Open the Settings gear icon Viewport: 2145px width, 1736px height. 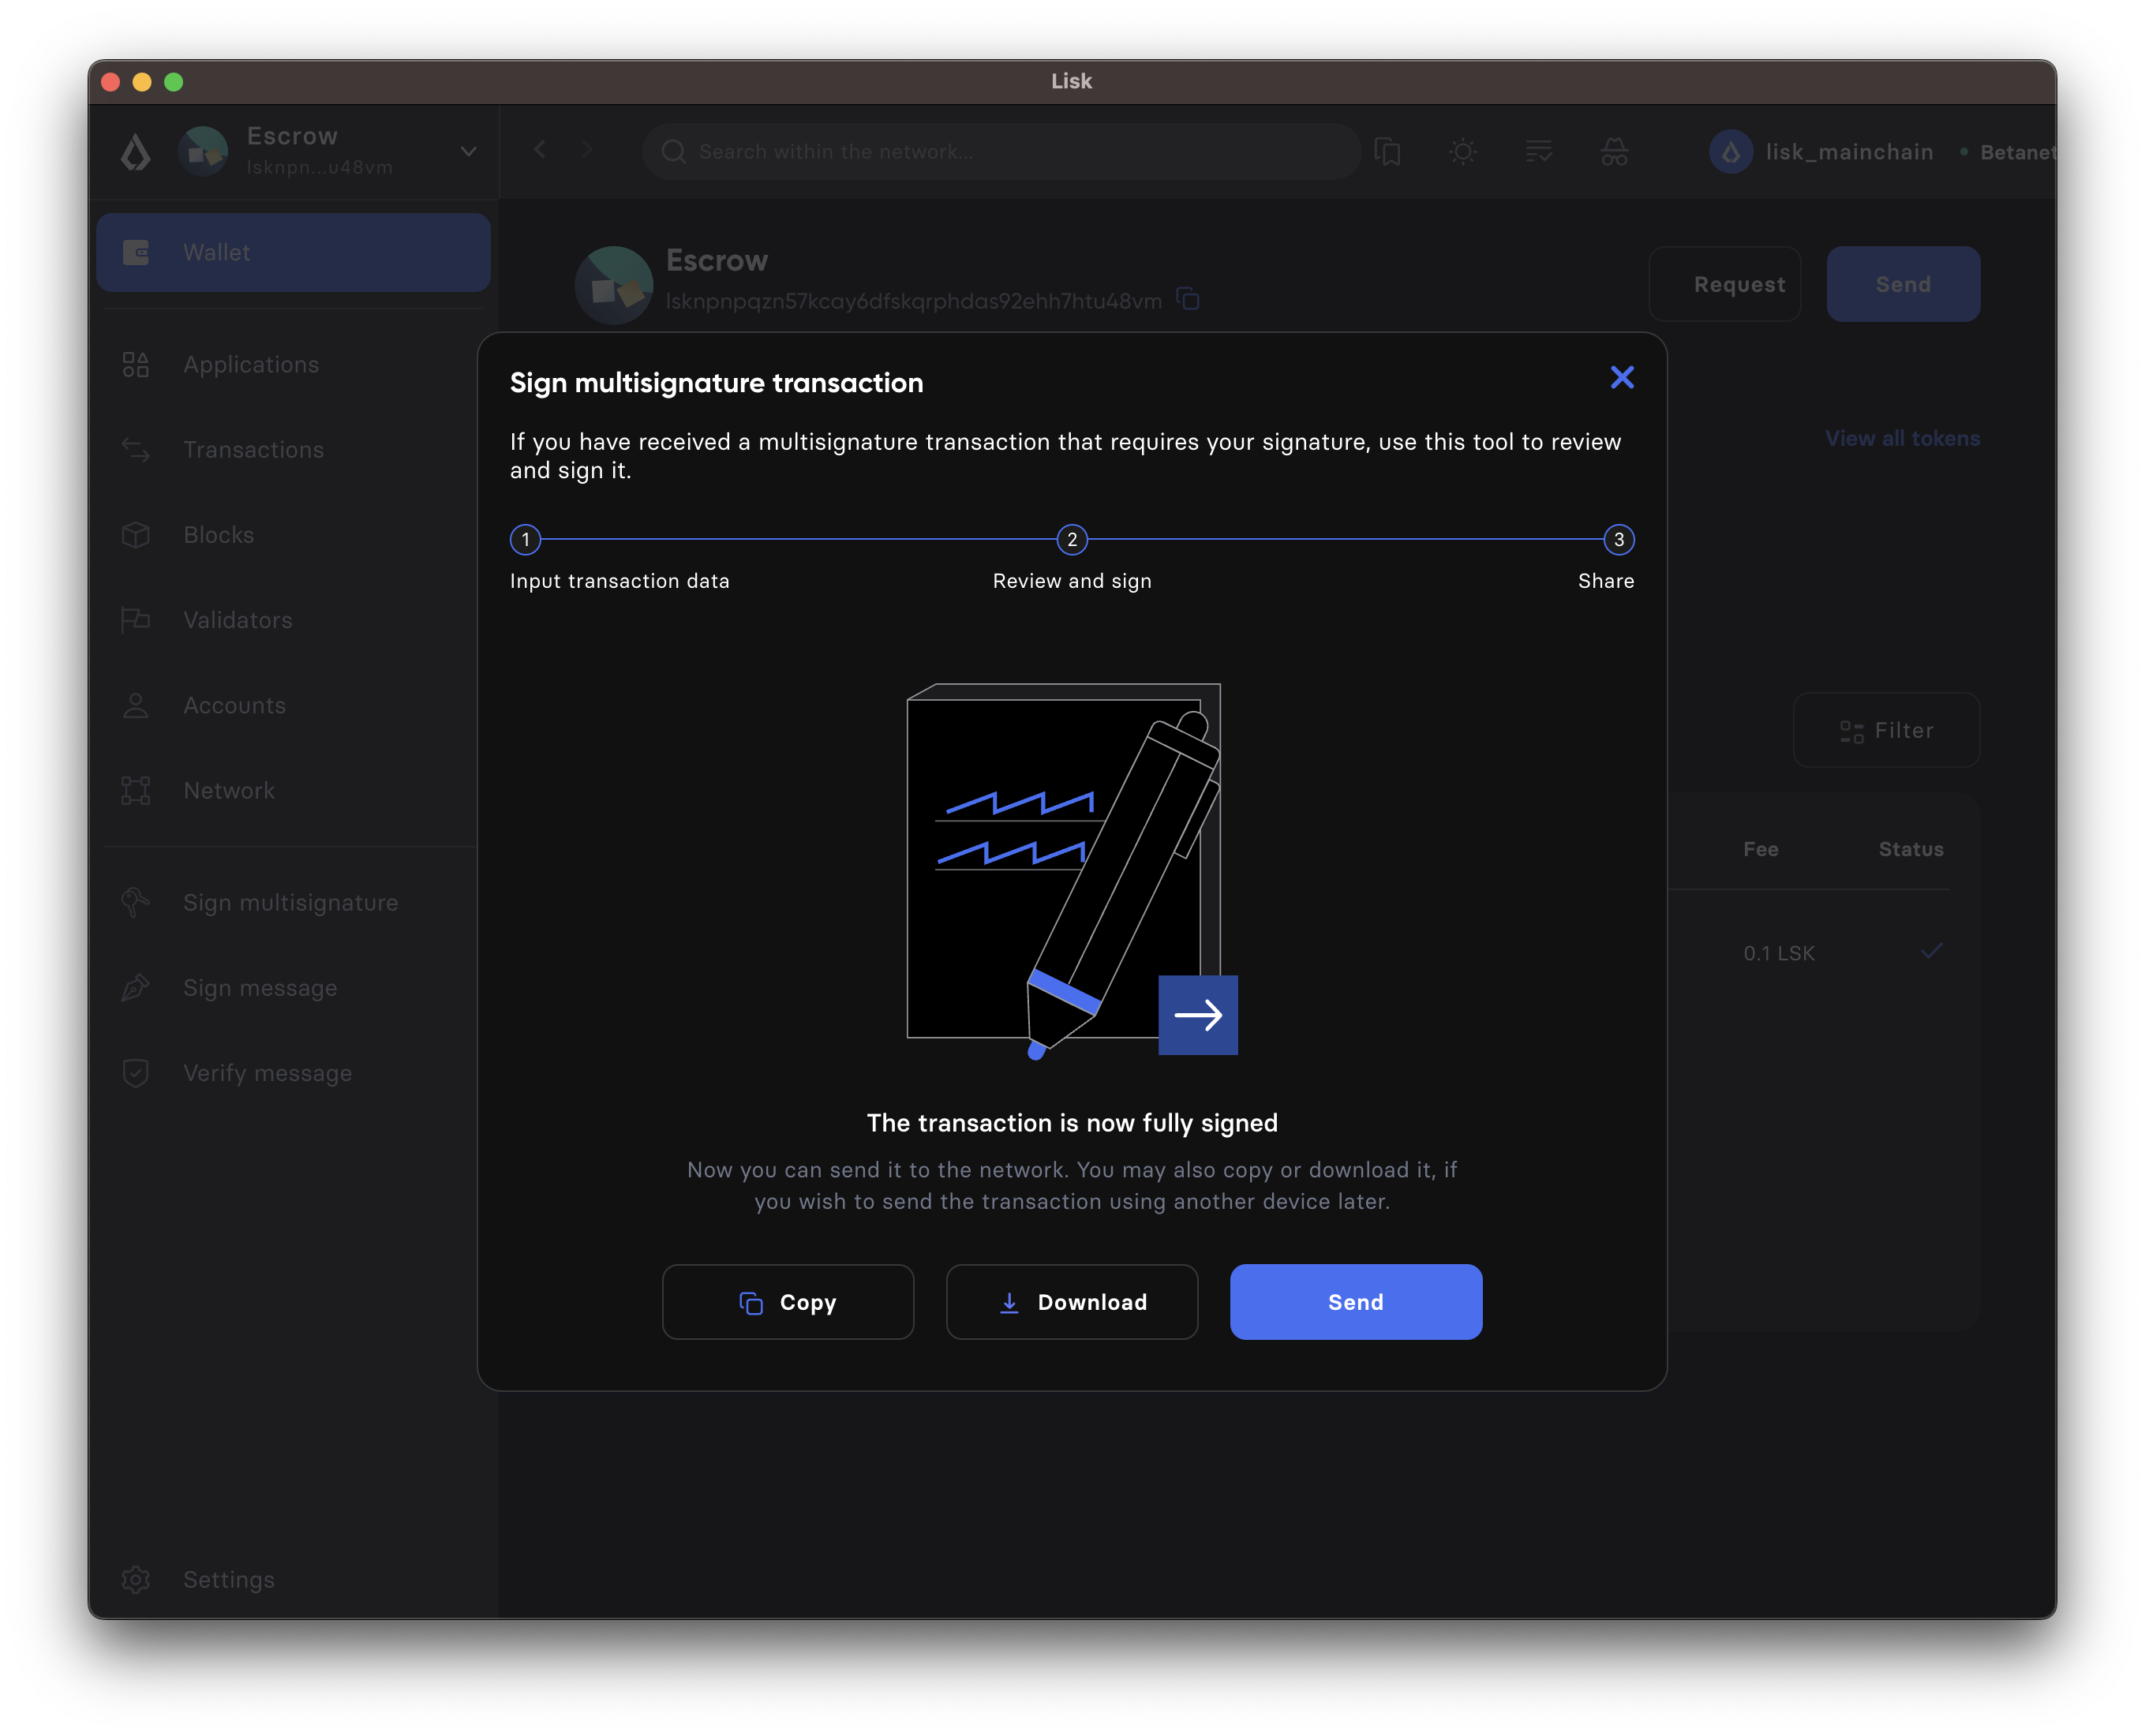tap(136, 1579)
